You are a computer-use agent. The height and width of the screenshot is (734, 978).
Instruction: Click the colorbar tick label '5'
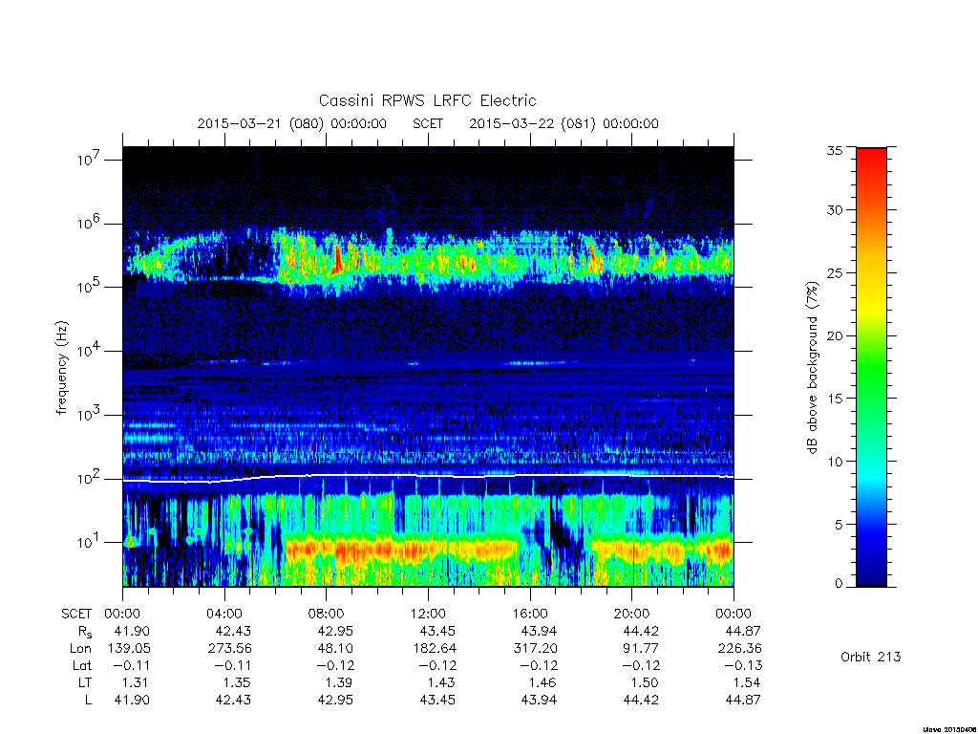coord(839,525)
